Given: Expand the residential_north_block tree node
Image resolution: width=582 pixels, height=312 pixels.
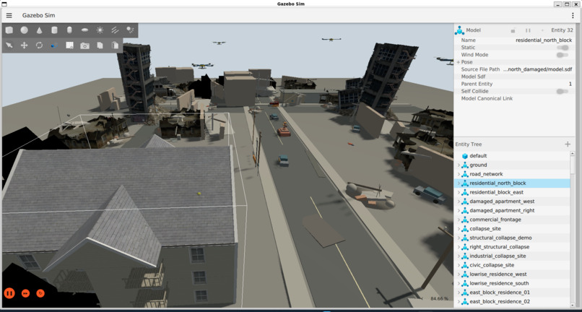Looking at the screenshot, I should pyautogui.click(x=459, y=183).
